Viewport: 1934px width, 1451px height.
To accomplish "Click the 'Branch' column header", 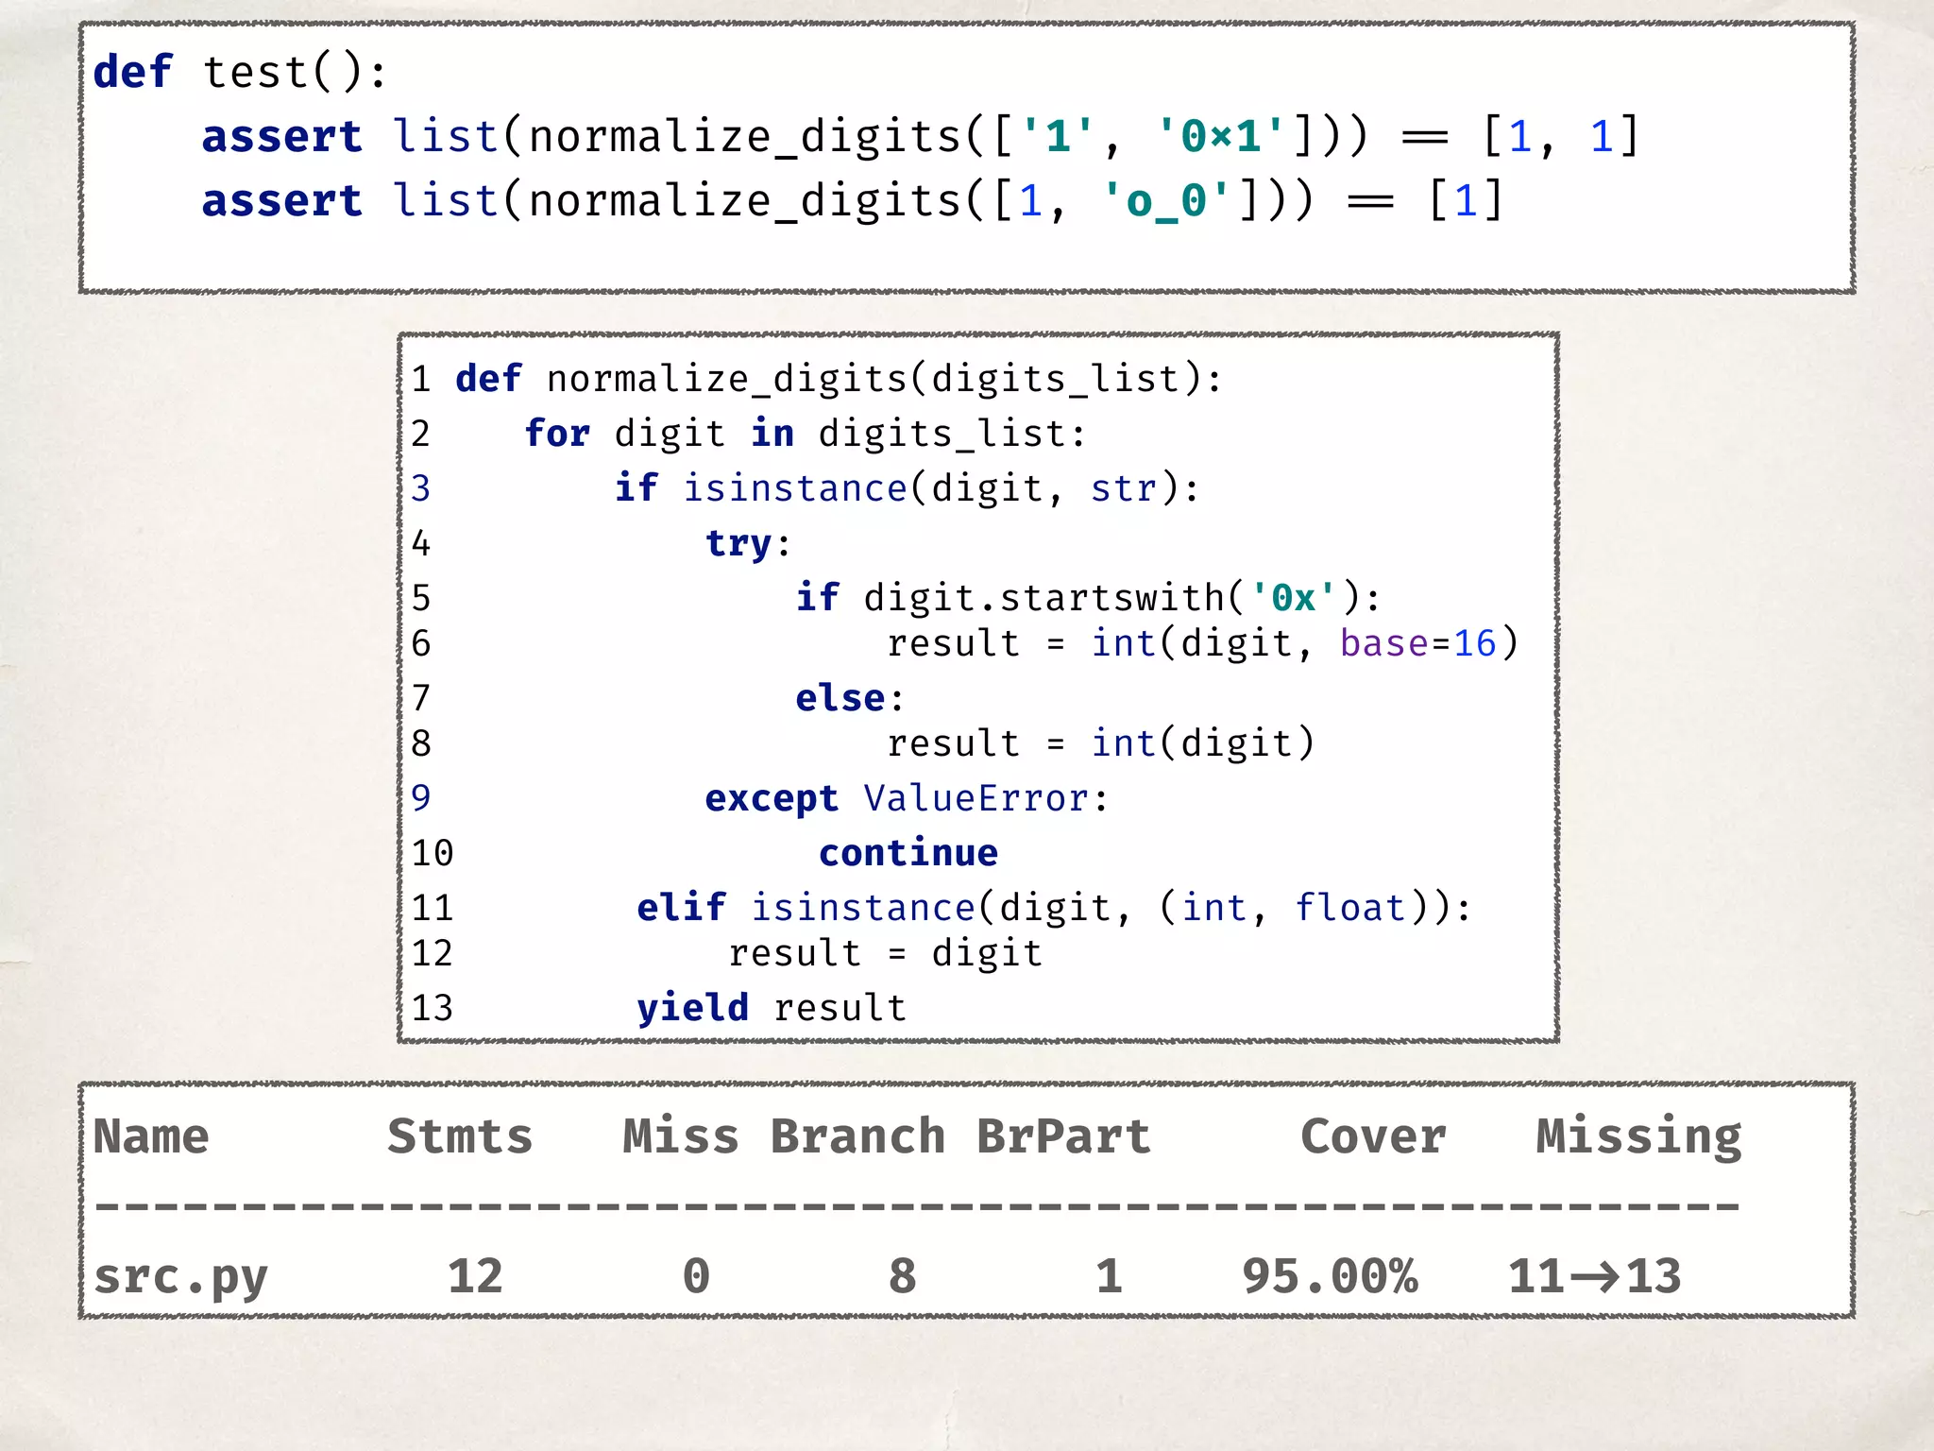I will coord(857,1136).
